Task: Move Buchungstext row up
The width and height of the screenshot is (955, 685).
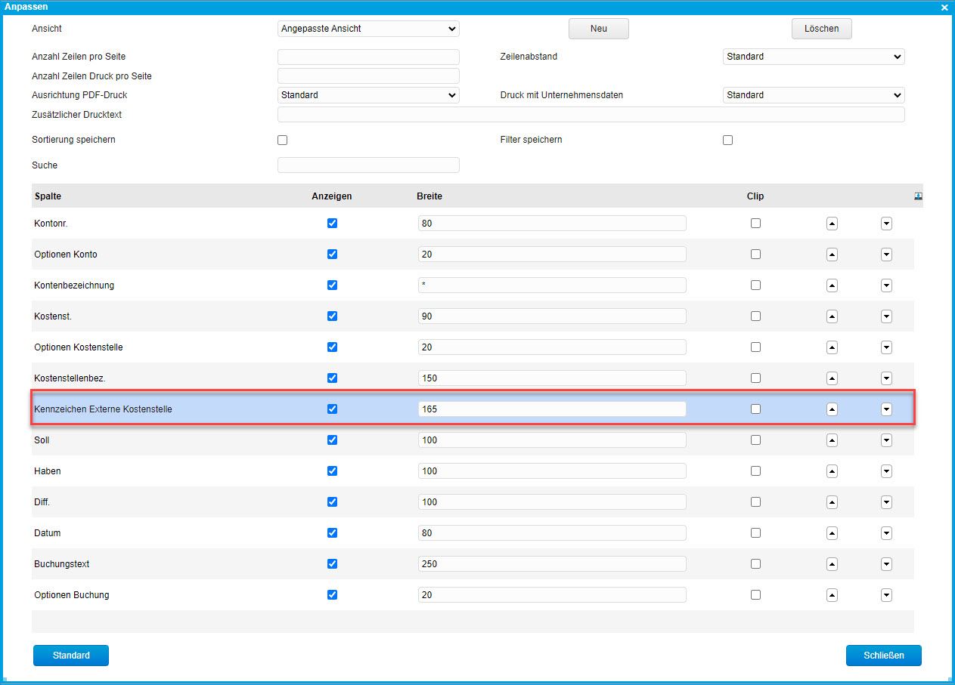Action: (832, 564)
